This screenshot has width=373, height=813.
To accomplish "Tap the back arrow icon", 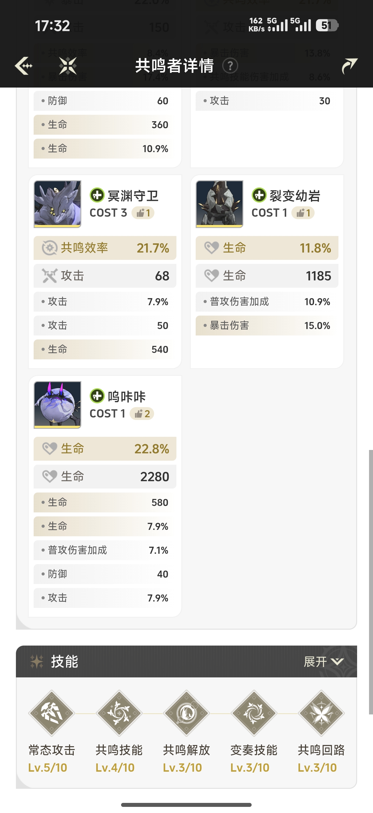I will click(x=24, y=66).
